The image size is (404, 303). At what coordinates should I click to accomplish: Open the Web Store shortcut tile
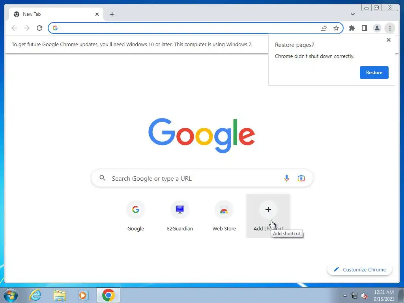click(224, 216)
